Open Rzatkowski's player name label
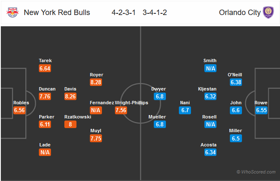Viewport: 280px width, 181px height. [78, 117]
